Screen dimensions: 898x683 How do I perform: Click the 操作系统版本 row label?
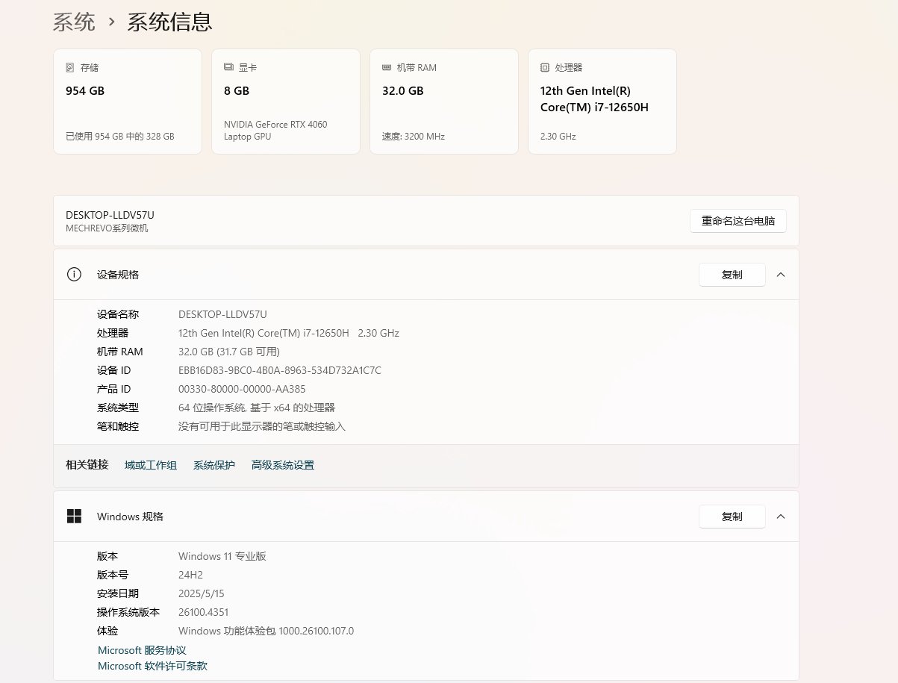128,612
